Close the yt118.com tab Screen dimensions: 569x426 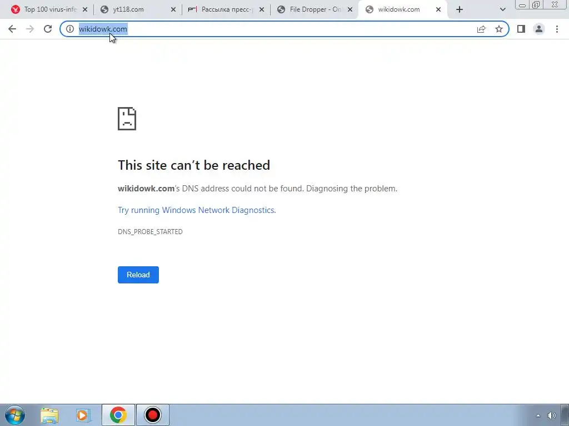coord(173,10)
